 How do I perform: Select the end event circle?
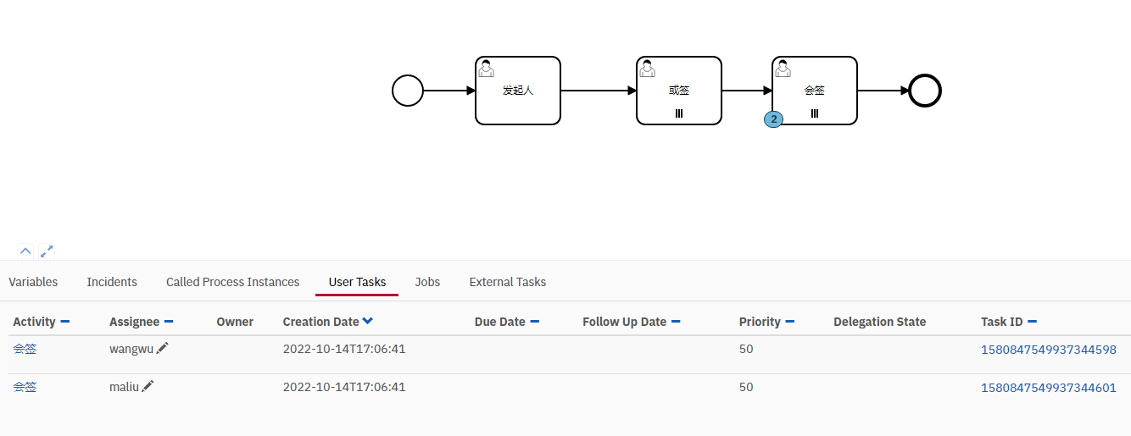(x=925, y=91)
